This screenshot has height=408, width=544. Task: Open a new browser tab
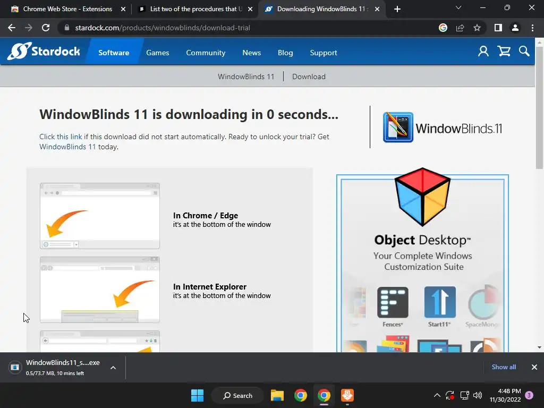pyautogui.click(x=397, y=9)
